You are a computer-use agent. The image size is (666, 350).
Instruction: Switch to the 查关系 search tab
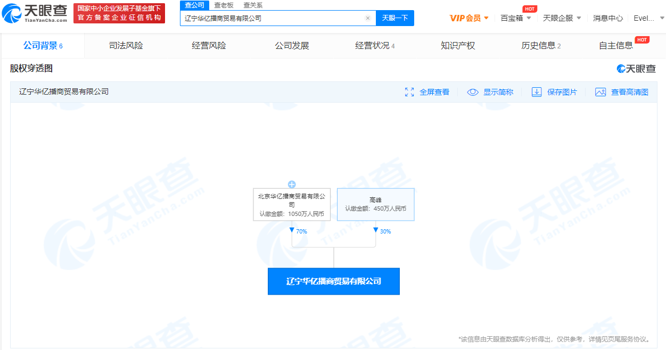pyautogui.click(x=253, y=5)
